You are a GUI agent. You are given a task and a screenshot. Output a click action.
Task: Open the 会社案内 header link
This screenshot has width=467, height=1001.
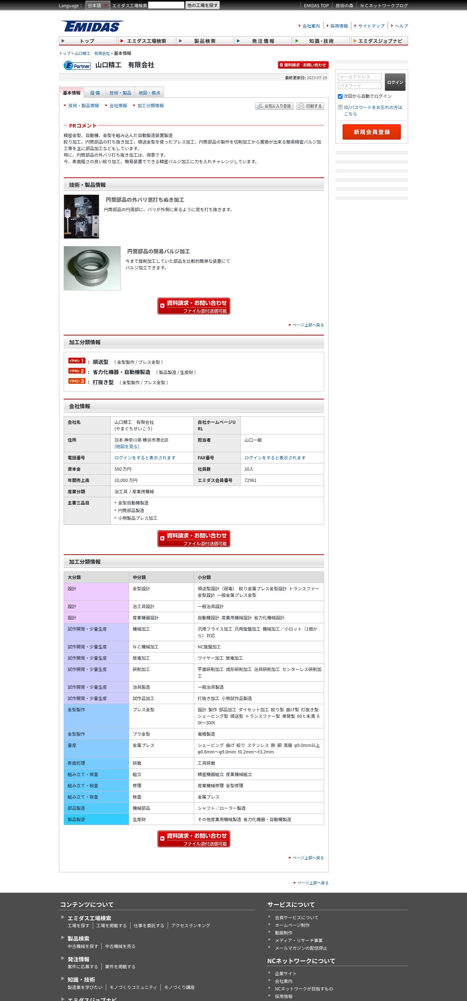311,26
